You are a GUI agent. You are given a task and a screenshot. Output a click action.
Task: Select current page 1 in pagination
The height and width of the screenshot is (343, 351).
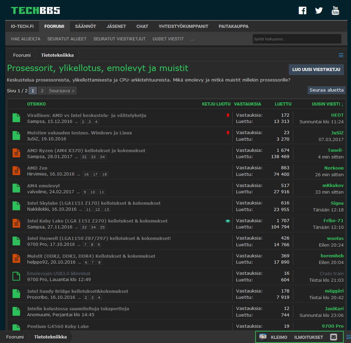pyautogui.click(x=33, y=91)
